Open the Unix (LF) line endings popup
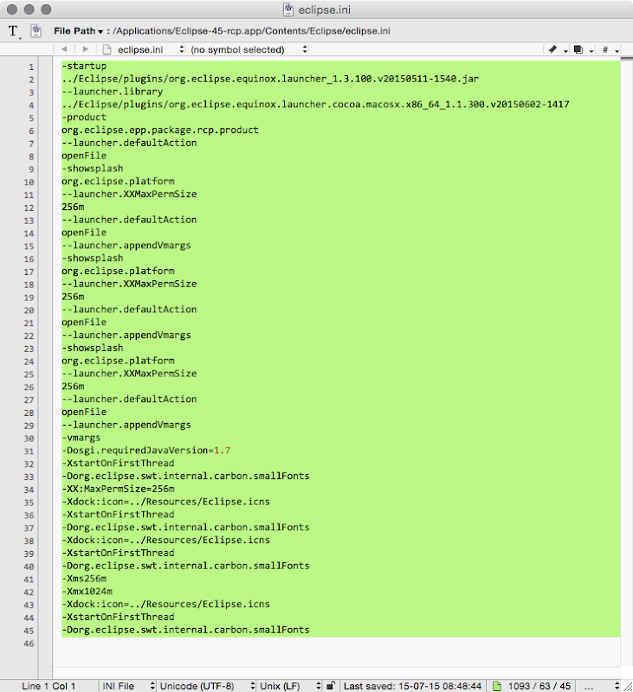This screenshot has width=633, height=692. pos(290,686)
